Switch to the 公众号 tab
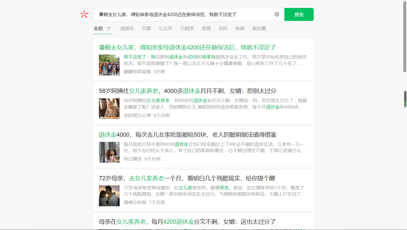Viewport: 407px width, 230px height. point(165,29)
